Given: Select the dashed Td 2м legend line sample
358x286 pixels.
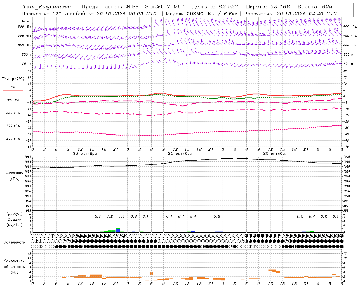Looking at the screenshot, I should pos(13,103).
